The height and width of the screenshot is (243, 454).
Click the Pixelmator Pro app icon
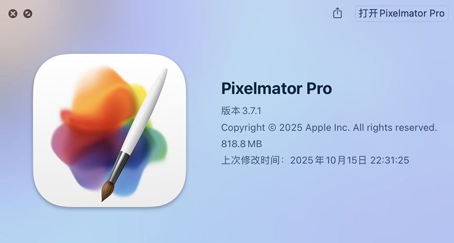(110, 130)
